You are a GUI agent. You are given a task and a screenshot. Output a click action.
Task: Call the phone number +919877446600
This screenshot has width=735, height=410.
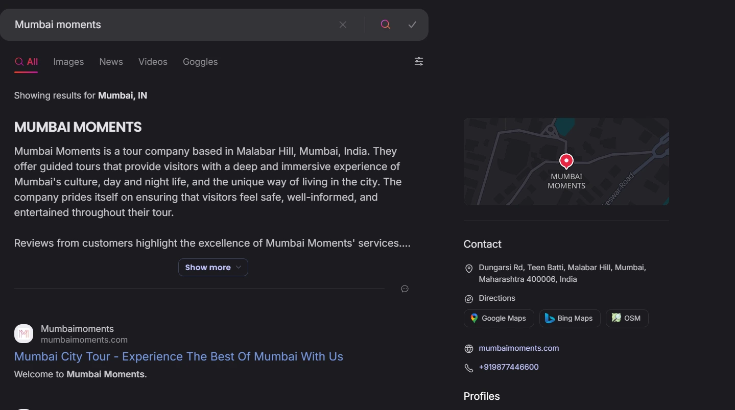508,367
